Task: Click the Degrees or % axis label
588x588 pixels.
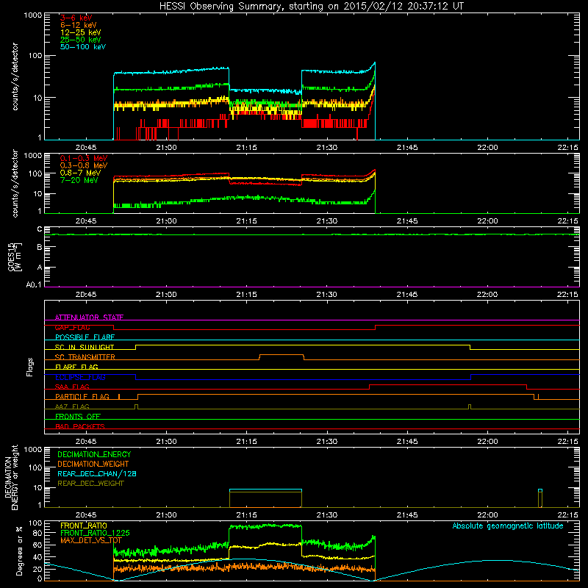Action: point(19,551)
